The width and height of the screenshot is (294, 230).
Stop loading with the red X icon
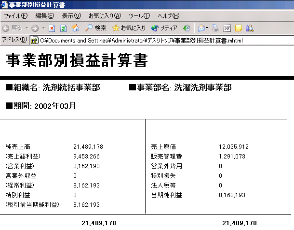pyautogui.click(x=52, y=28)
